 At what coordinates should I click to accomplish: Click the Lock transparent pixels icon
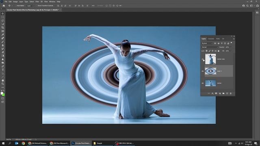[207, 51]
